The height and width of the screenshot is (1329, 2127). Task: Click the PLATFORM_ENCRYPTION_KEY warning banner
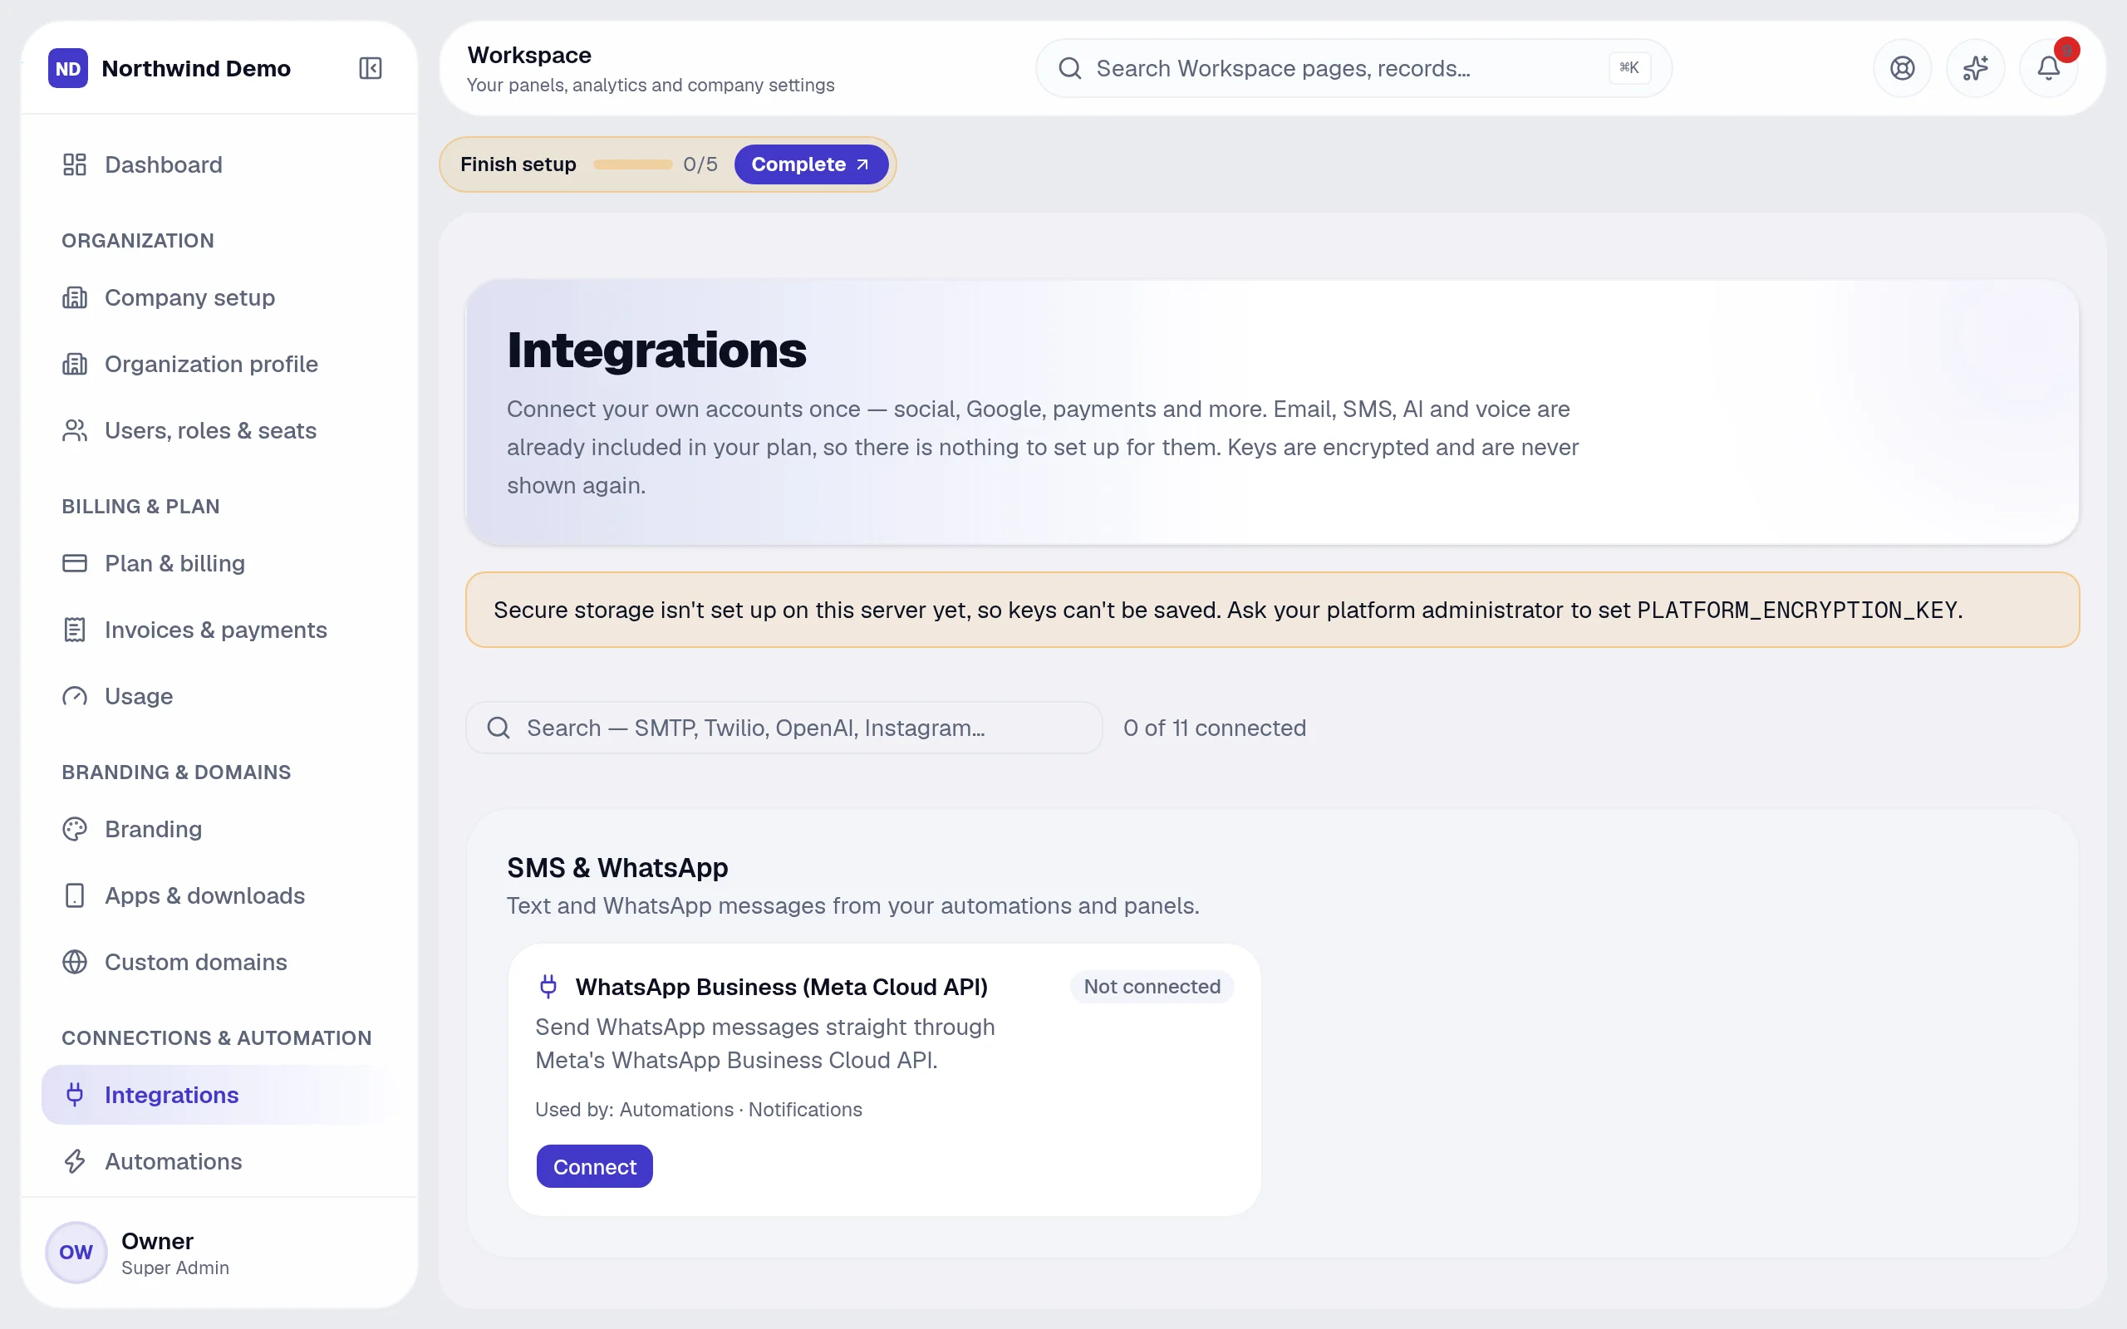pos(1272,610)
